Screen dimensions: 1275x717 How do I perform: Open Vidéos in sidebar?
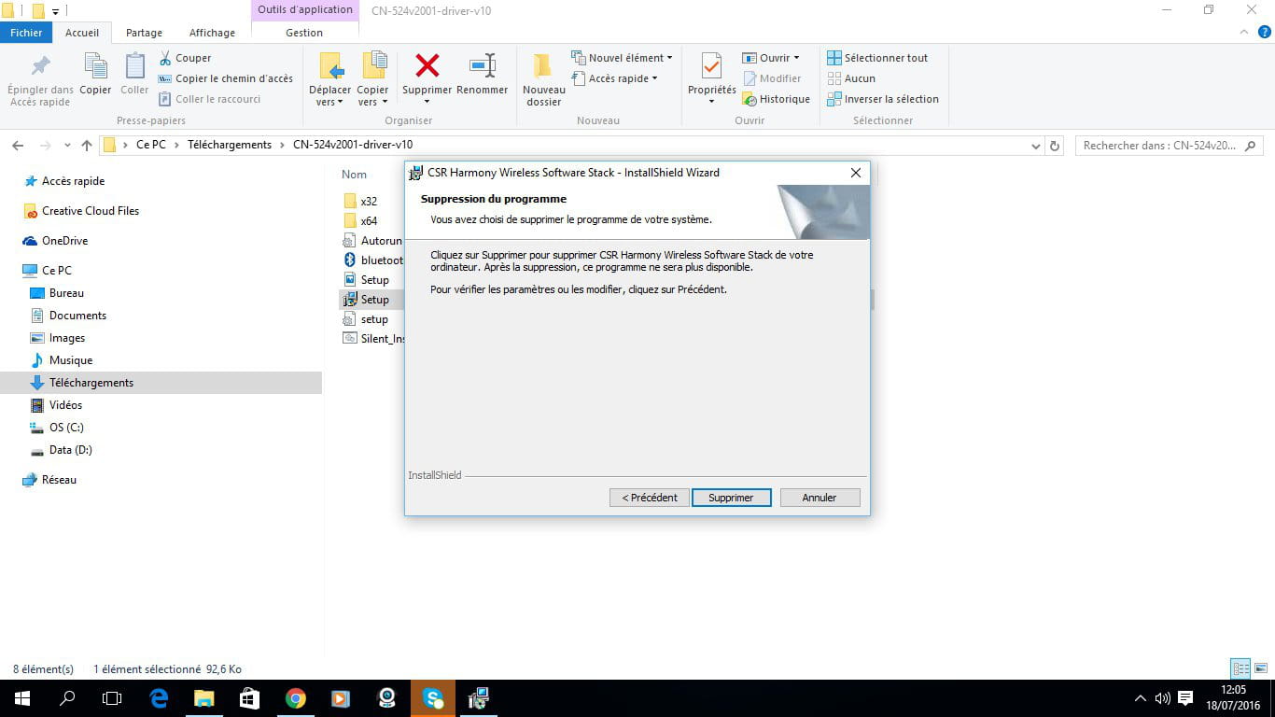pos(65,405)
